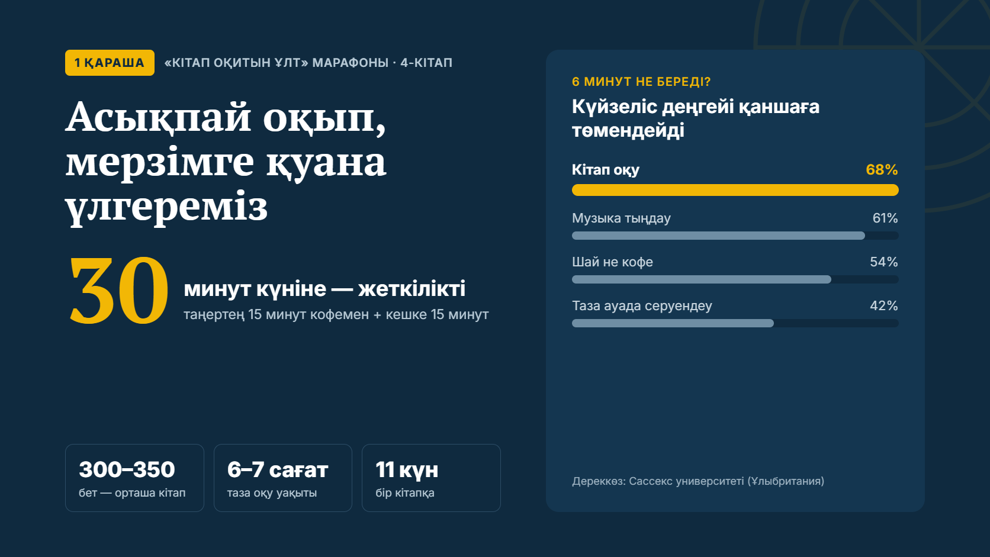This screenshot has height=557, width=990.
Task: Click the '42%' value
Action: click(x=884, y=306)
